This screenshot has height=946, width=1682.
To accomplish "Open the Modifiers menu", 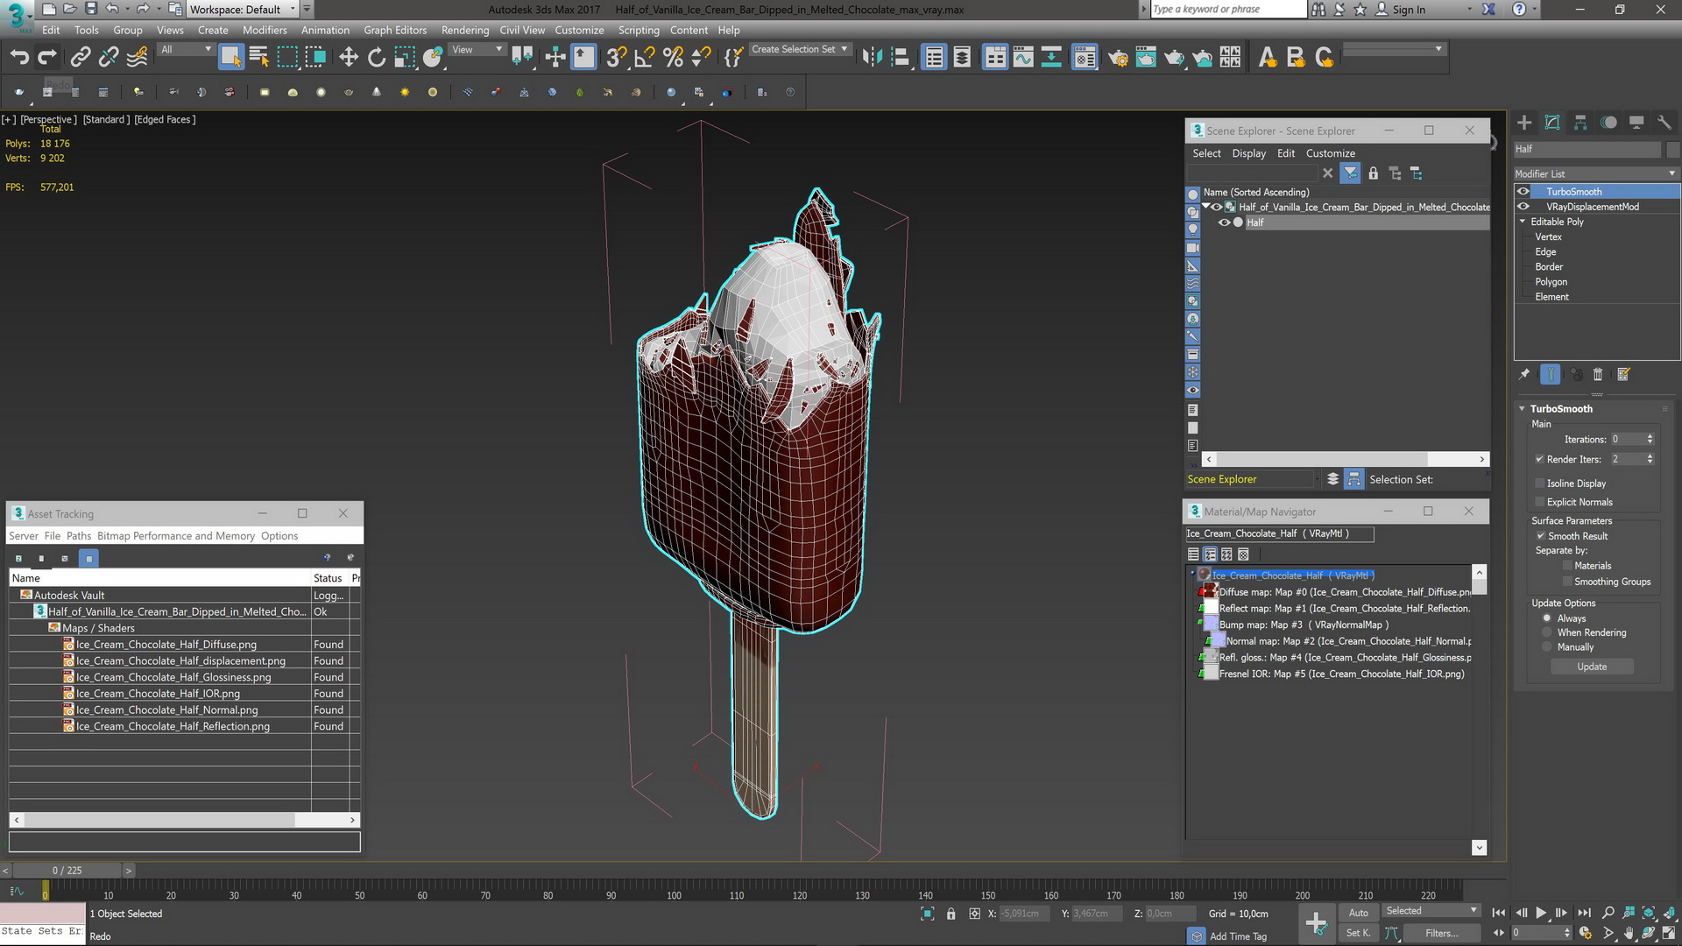I will (265, 30).
